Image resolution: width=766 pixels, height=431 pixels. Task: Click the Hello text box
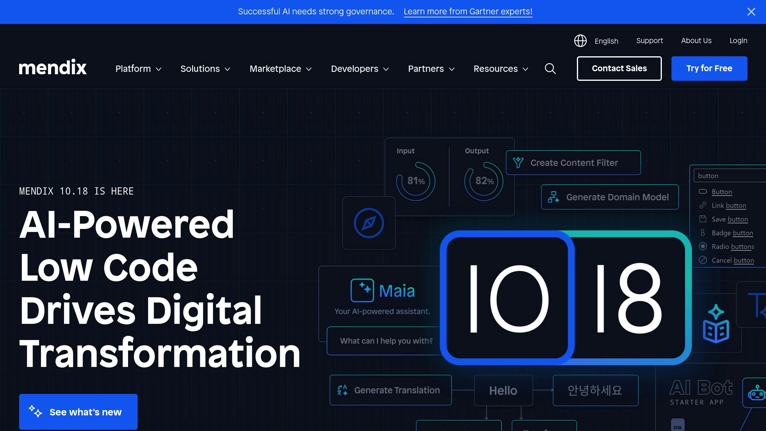coord(503,390)
